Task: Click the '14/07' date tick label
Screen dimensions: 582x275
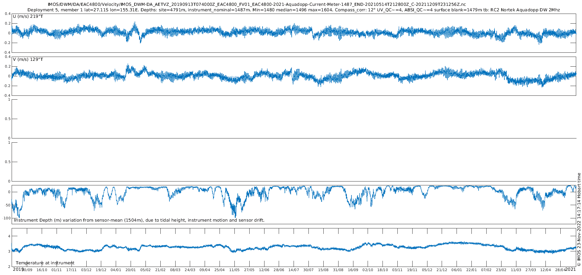Action: 294,270
